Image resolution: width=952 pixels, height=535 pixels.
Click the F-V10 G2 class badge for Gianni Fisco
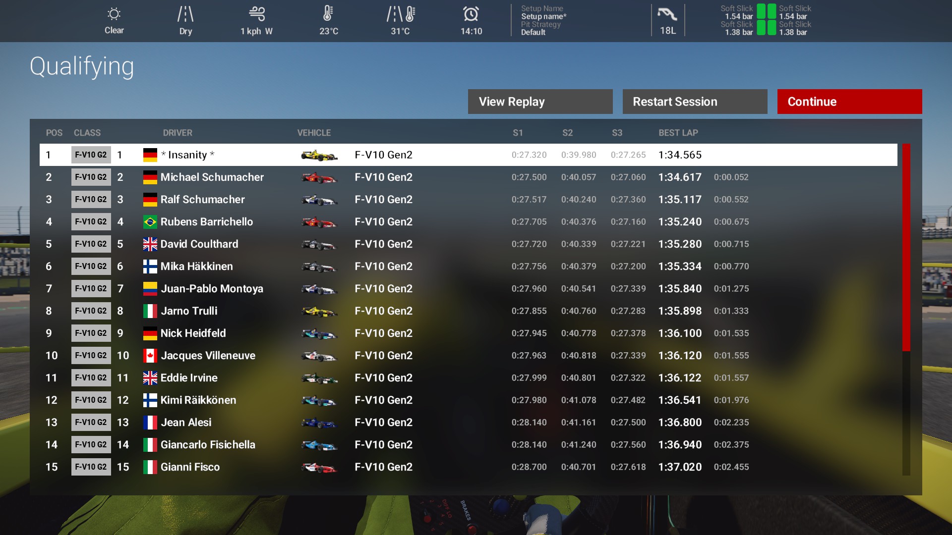pyautogui.click(x=91, y=467)
